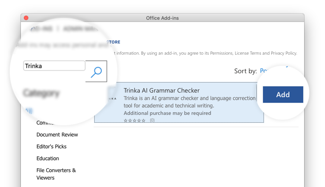Select the Document Review category

pyautogui.click(x=57, y=135)
